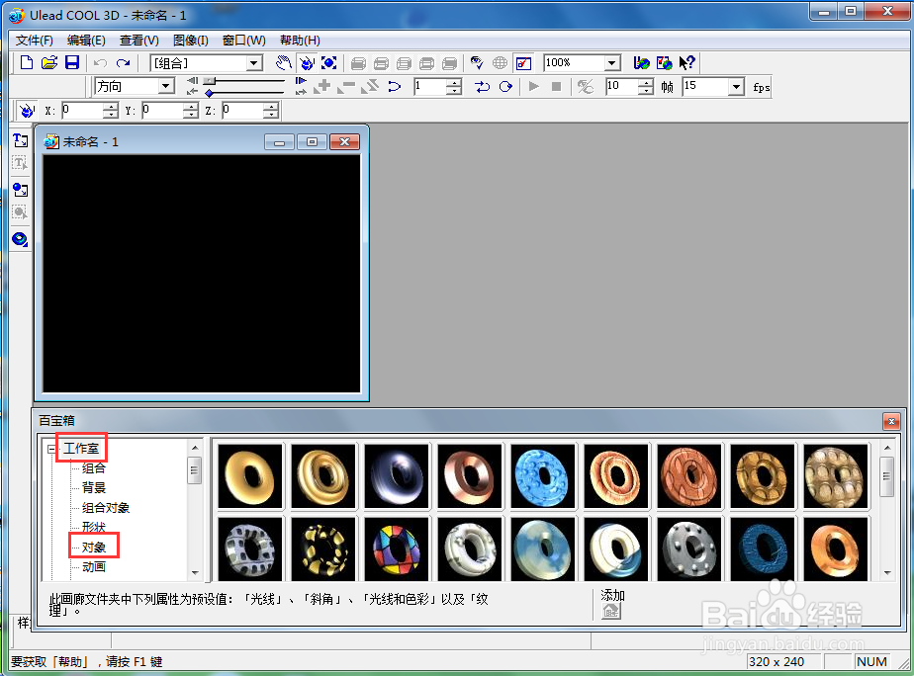Click the remove keyframe minus icon
914x676 pixels.
point(346,87)
